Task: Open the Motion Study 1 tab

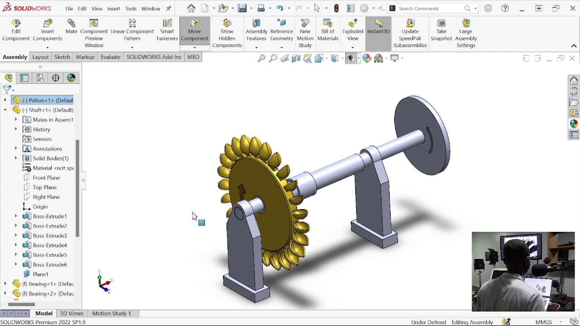Action: point(111,313)
